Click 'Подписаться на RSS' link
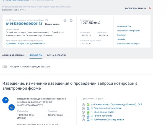Viewport: 166px width, 125px height. [x=135, y=8]
